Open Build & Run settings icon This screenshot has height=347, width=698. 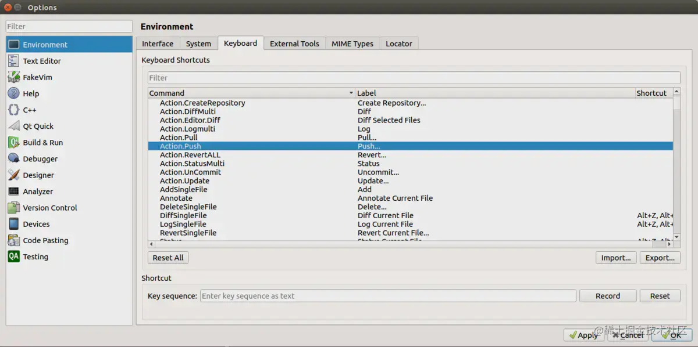[x=14, y=142]
